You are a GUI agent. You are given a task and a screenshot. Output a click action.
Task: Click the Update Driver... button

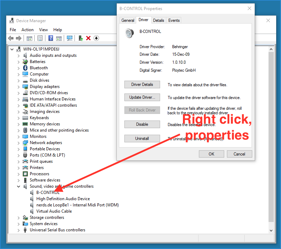142,97
